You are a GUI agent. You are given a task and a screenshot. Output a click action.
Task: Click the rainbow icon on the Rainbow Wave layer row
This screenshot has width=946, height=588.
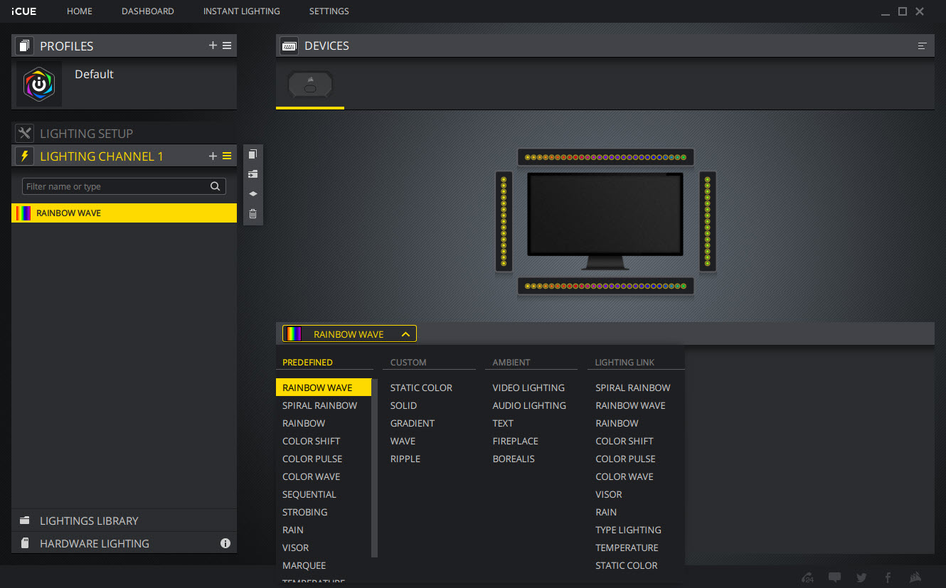23,213
